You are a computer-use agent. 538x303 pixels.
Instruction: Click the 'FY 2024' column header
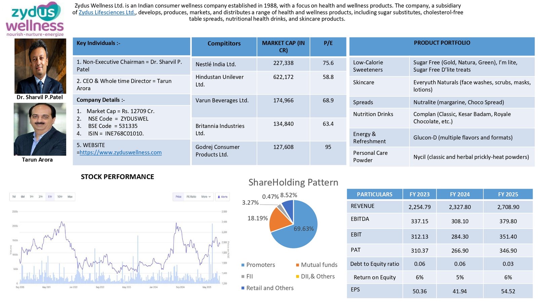coord(460,194)
